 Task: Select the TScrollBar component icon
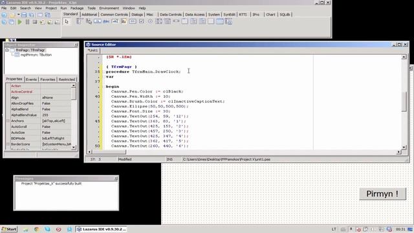(x=176, y=21)
